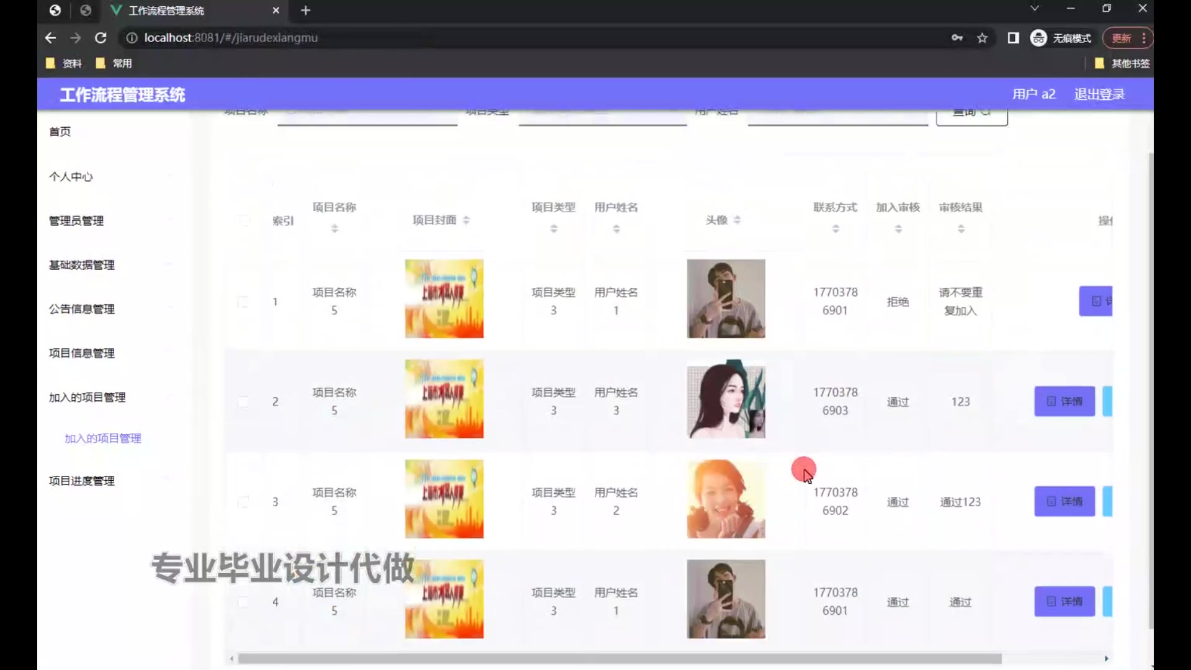1191x670 pixels.
Task: Open the saved passwords key icon
Action: [x=957, y=38]
